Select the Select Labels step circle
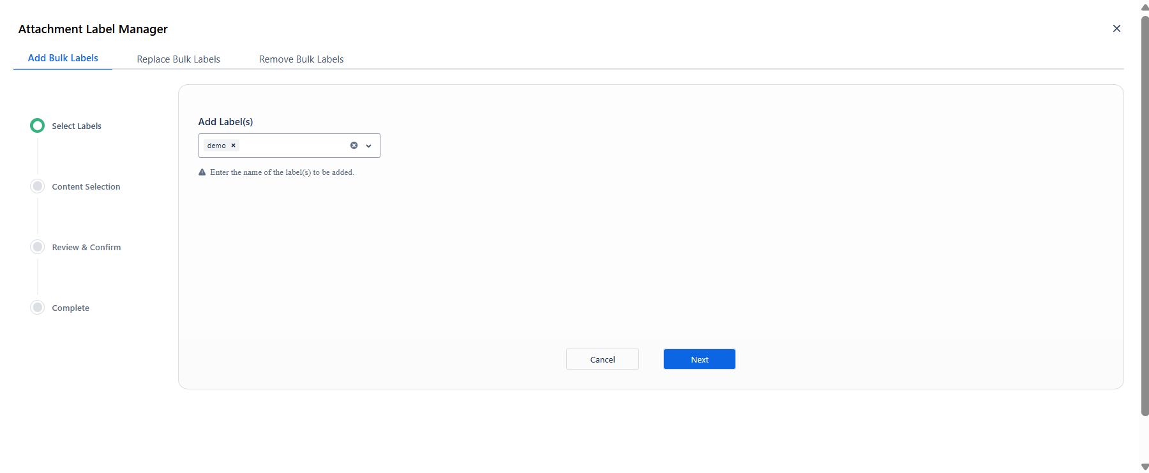Screen dimensions: 1149x473 pyautogui.click(x=38, y=126)
